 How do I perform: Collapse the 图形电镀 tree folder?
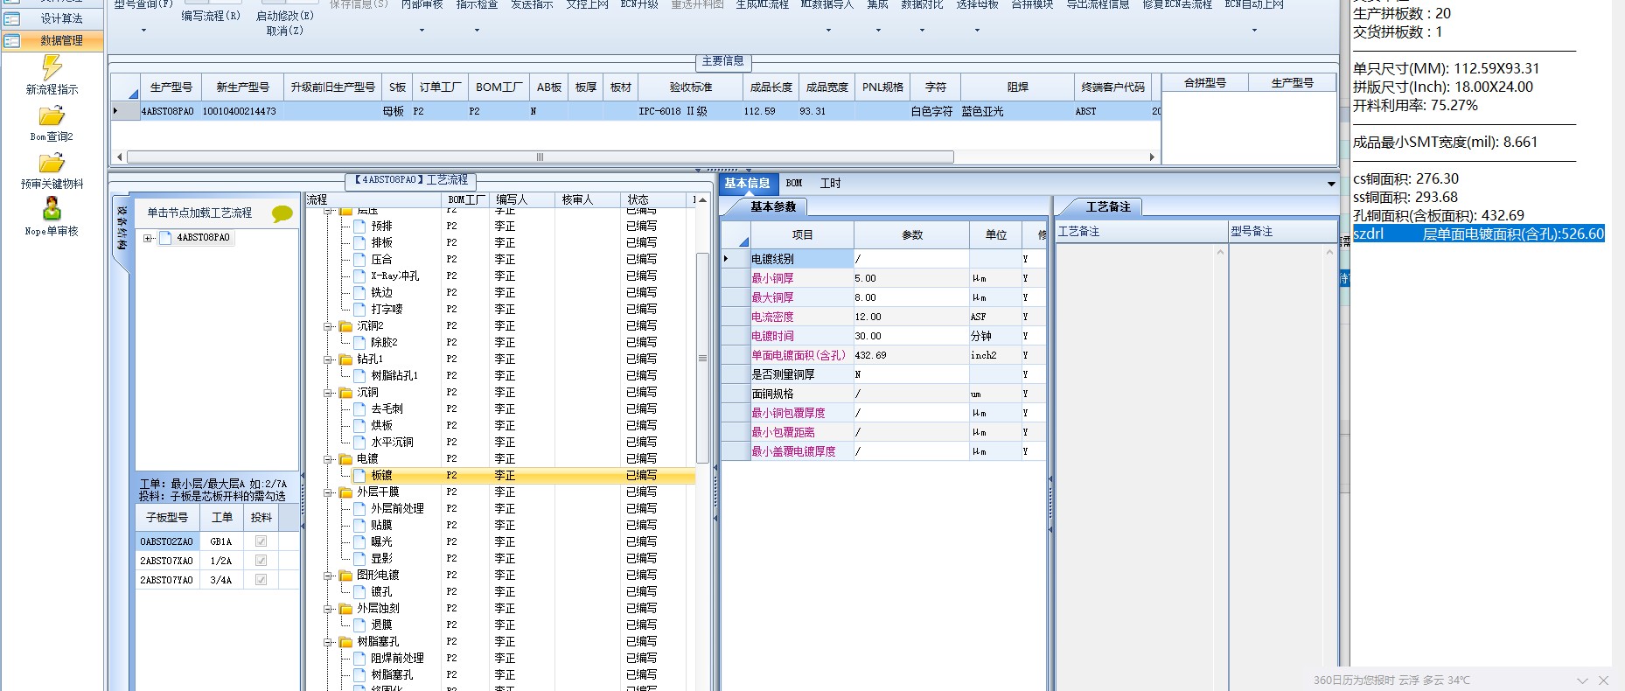(x=329, y=576)
